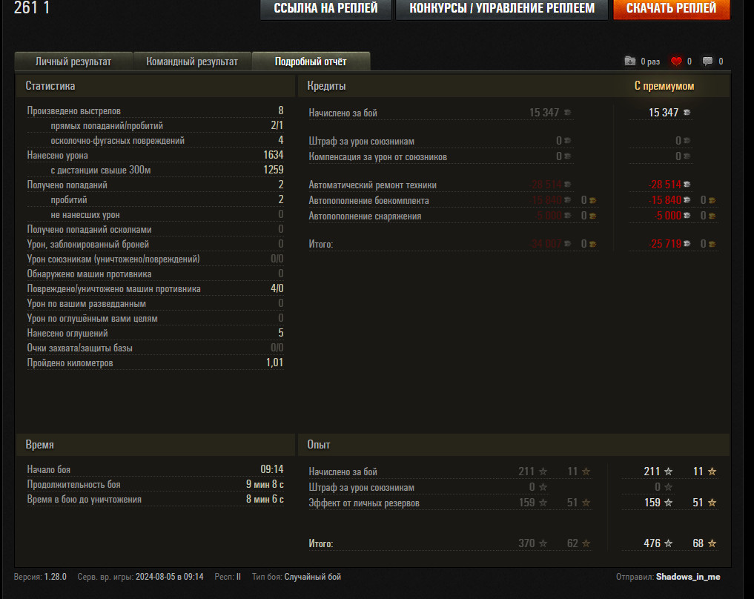
Task: Open Личный результат tab
Action: coord(73,62)
